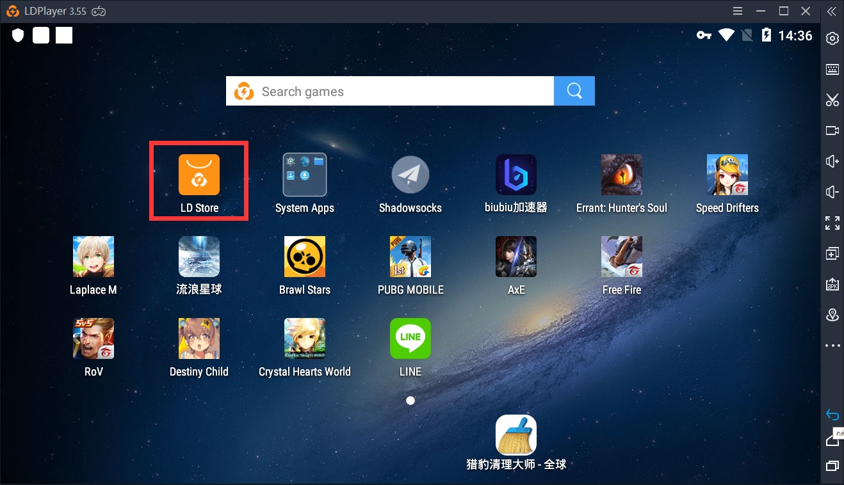Image resolution: width=844 pixels, height=485 pixels.
Task: Launch Errant: Hunter's Soul game
Action: (x=622, y=175)
